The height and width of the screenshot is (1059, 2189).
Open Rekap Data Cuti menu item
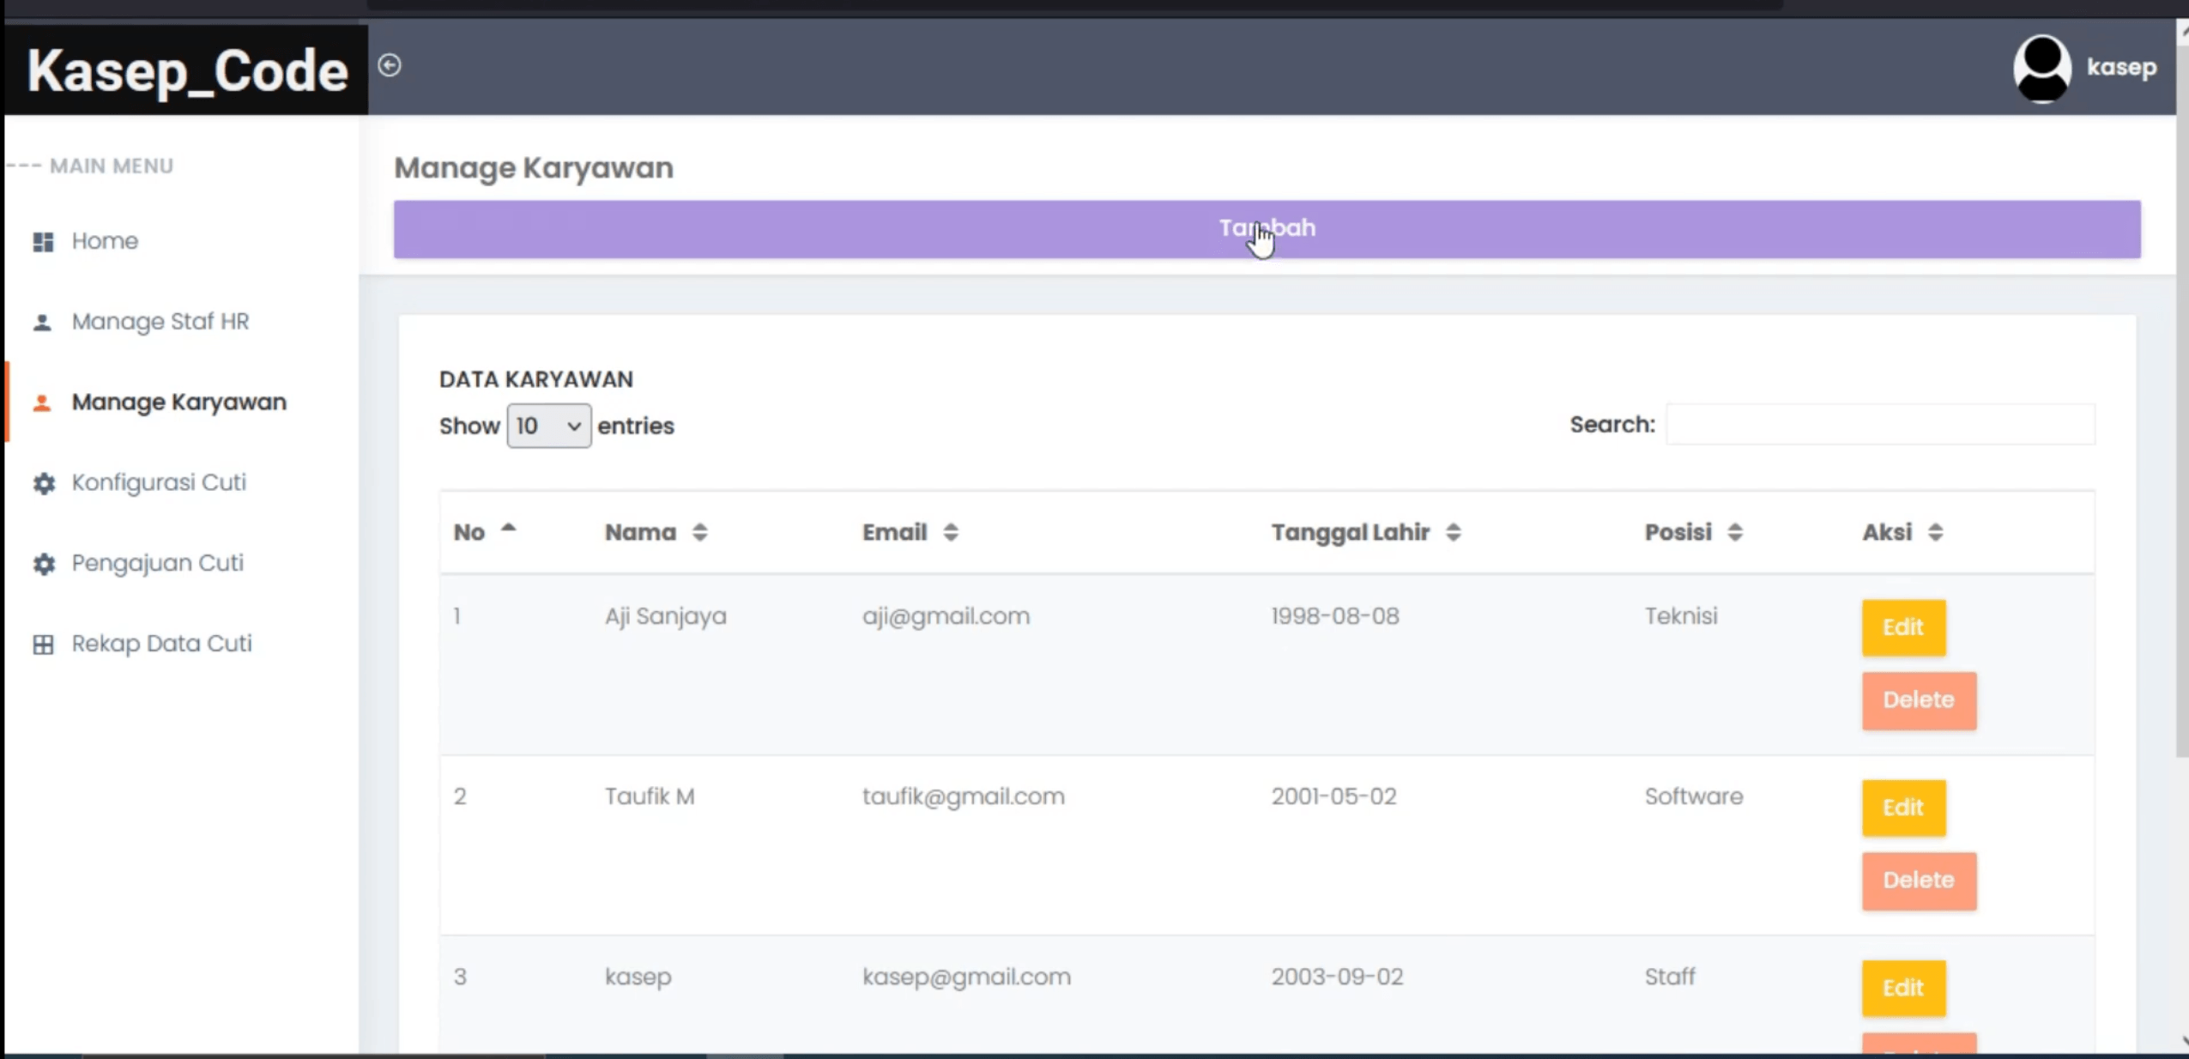[162, 644]
